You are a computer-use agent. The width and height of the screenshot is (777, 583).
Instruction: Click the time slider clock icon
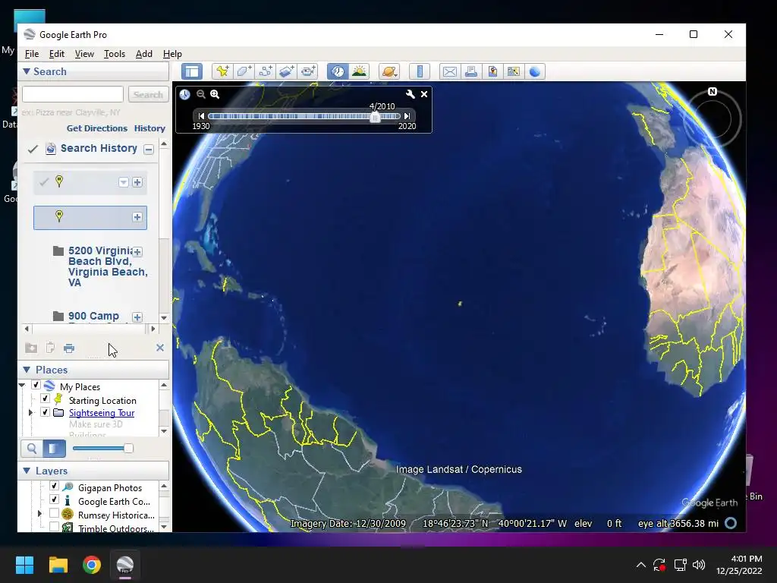pos(185,94)
